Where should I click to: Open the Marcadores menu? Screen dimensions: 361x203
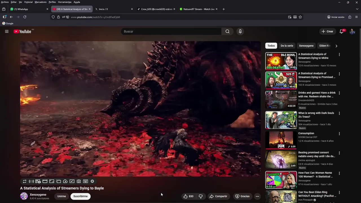41,2
